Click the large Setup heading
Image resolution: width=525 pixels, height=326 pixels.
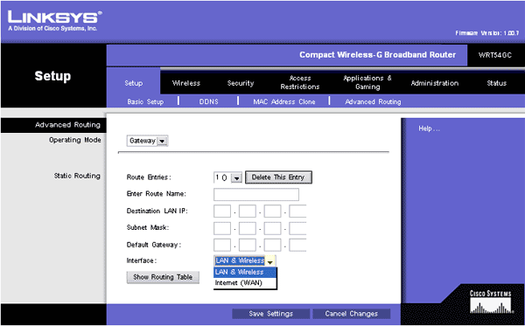[x=52, y=76]
